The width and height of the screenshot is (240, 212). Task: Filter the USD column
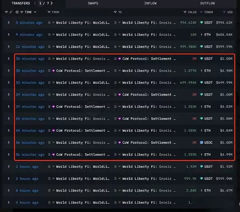(224, 12)
